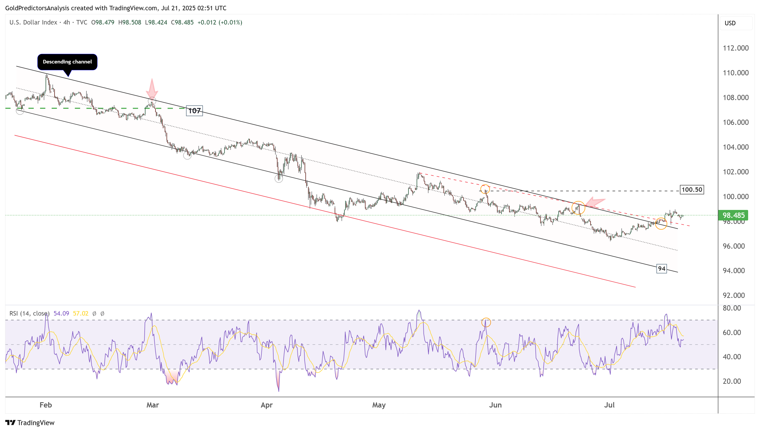This screenshot has width=760, height=432.
Task: Click the green 98.485 current price tag
Action: pyautogui.click(x=733, y=215)
